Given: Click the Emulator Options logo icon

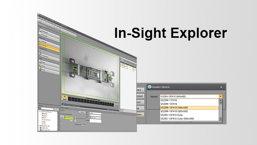Looking at the screenshot, I should point(149,87).
